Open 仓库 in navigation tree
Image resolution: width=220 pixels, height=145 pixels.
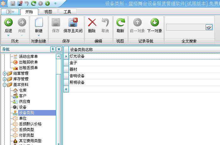click(23, 90)
